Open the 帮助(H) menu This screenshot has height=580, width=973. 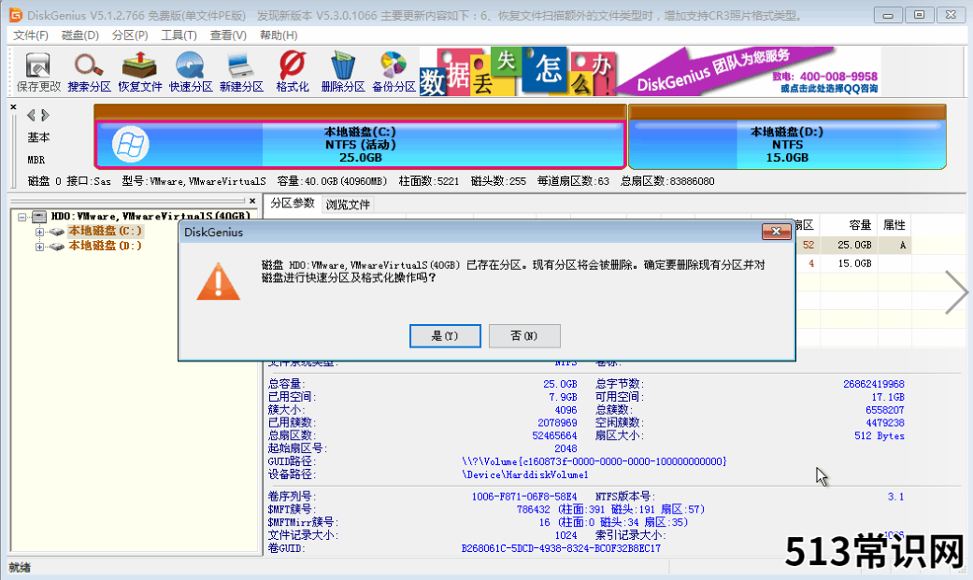tap(279, 35)
